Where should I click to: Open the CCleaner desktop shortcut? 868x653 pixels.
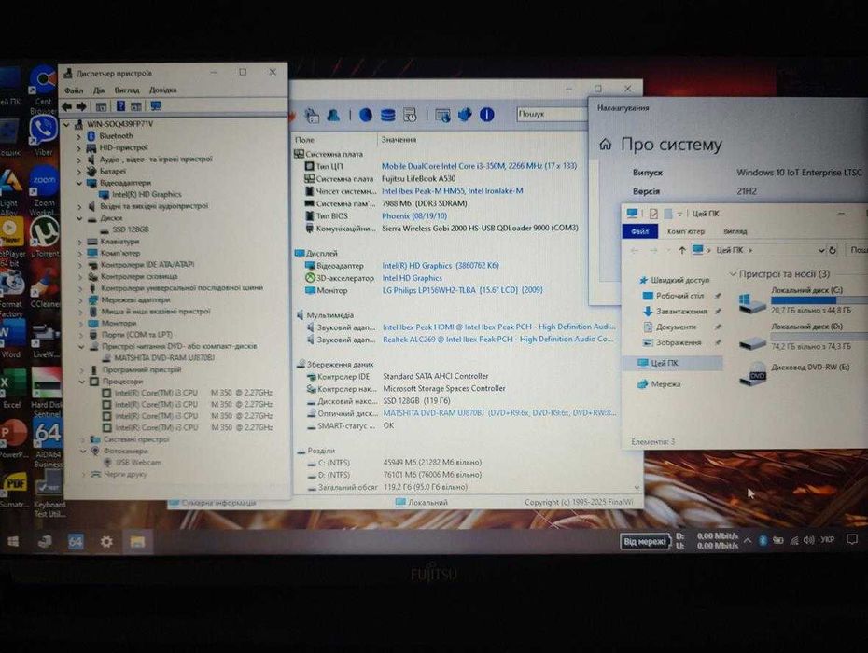(44, 287)
